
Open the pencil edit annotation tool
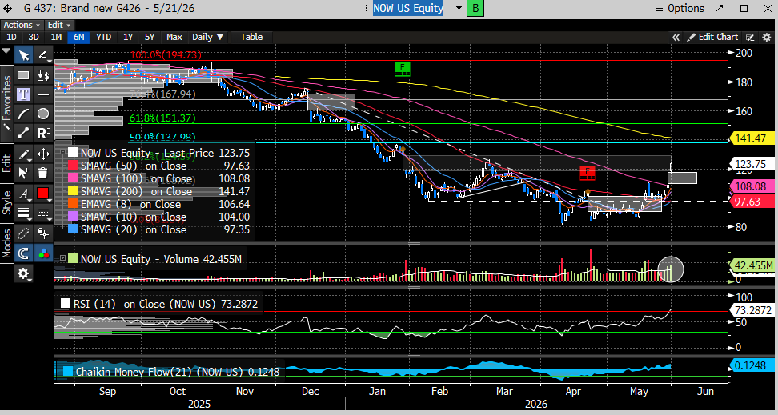(x=23, y=154)
